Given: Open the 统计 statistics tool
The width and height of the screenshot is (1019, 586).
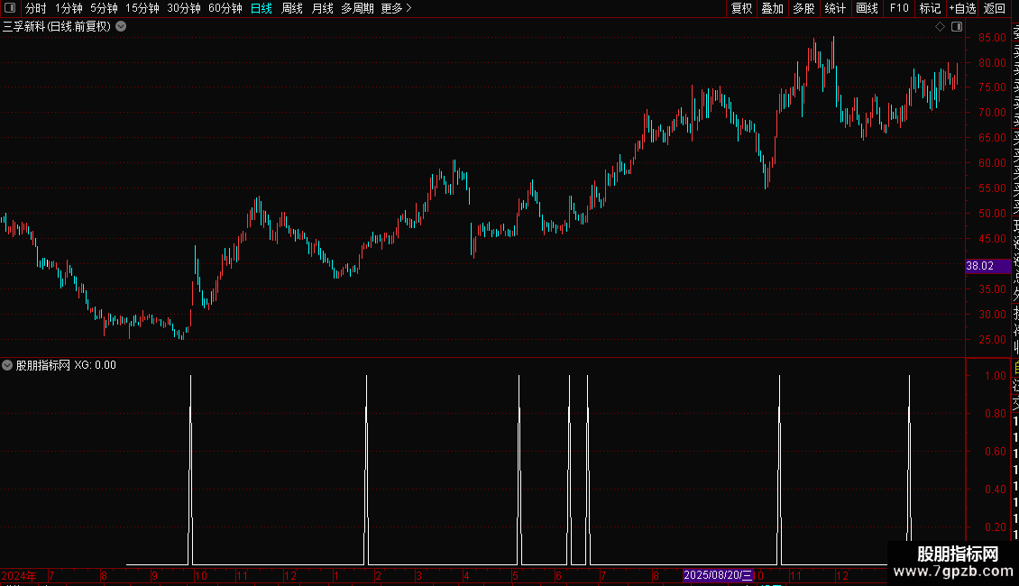Looking at the screenshot, I should click(x=835, y=8).
